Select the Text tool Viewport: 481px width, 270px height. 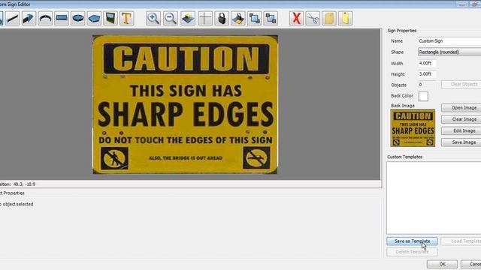[127, 18]
